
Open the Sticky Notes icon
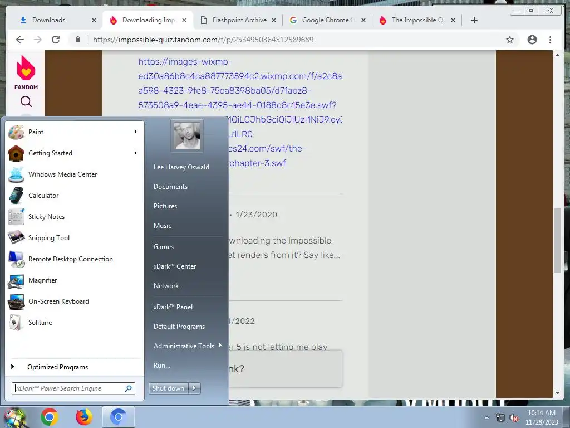tap(16, 217)
